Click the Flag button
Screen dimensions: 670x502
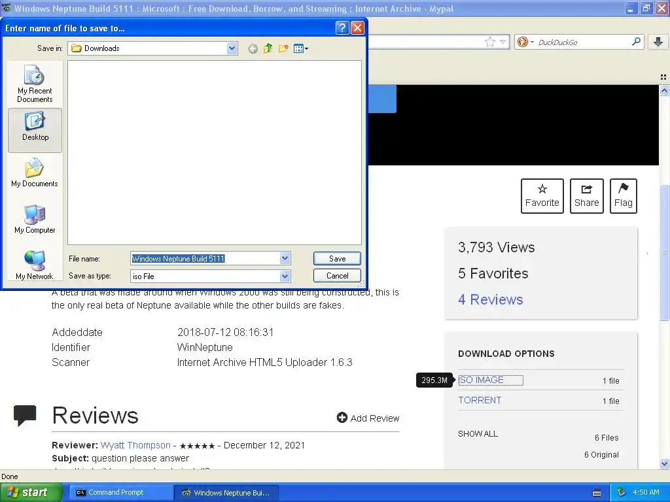pyautogui.click(x=624, y=196)
